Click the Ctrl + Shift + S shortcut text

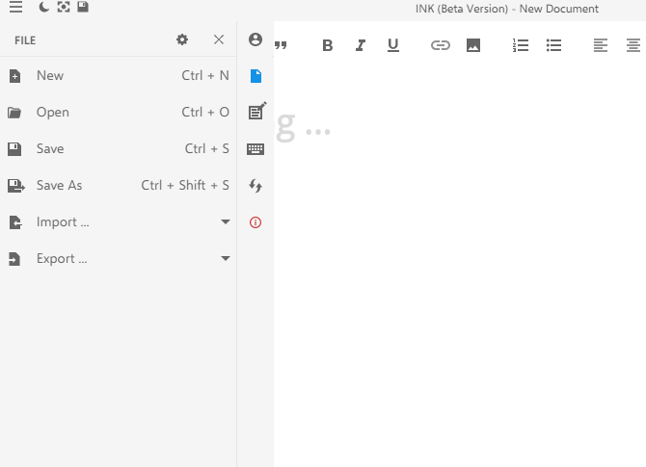185,186
